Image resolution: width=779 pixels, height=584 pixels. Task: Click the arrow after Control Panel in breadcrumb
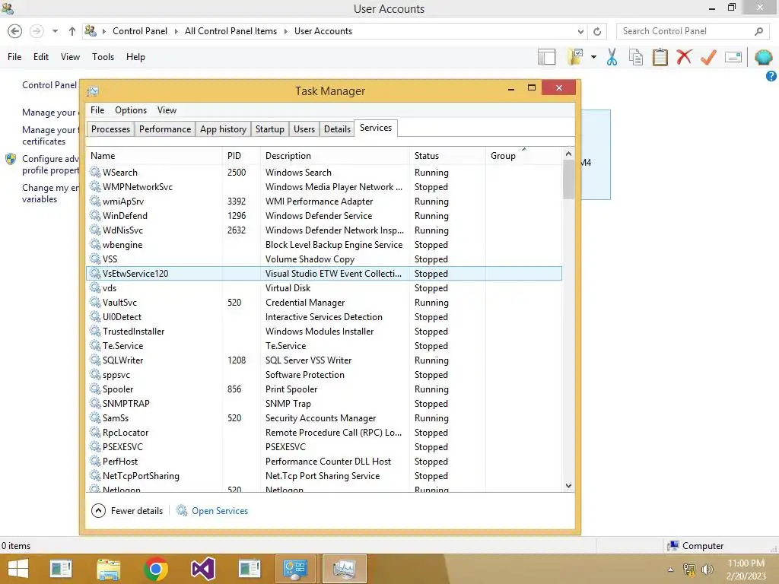tap(176, 31)
